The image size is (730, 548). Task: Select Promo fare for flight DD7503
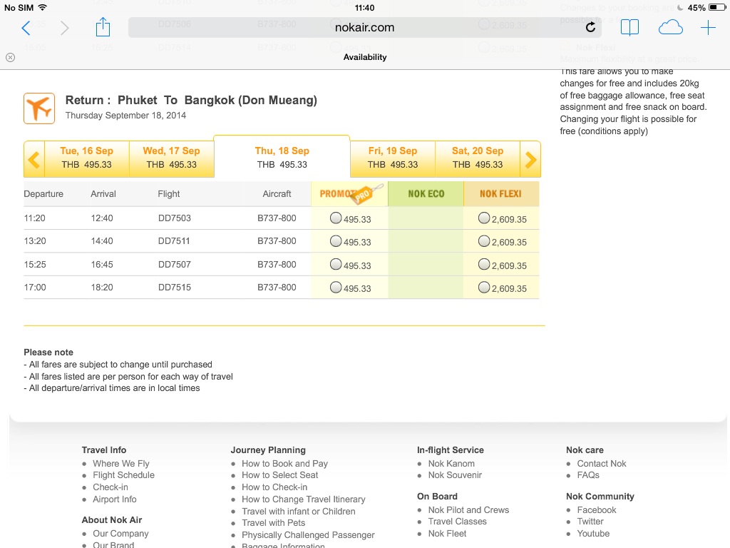pyautogui.click(x=336, y=218)
